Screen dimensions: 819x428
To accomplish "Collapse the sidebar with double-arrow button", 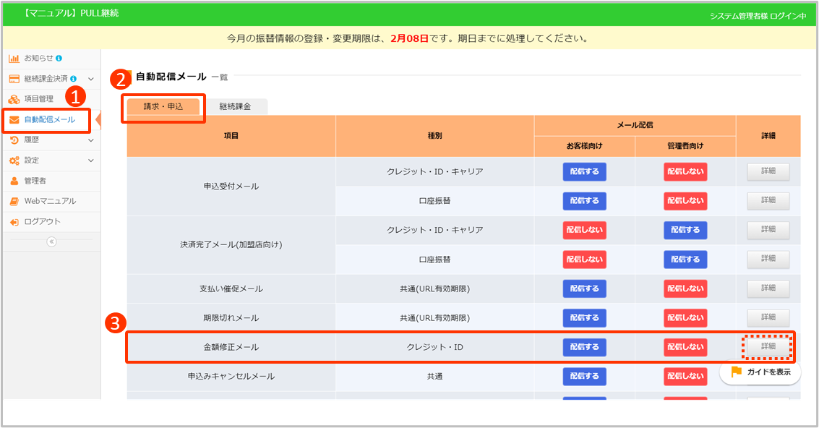I will (x=51, y=242).
